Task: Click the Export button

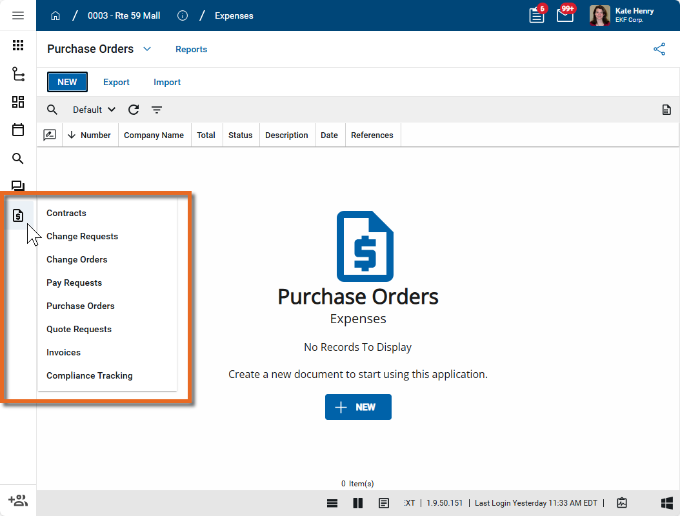Action: pyautogui.click(x=116, y=82)
